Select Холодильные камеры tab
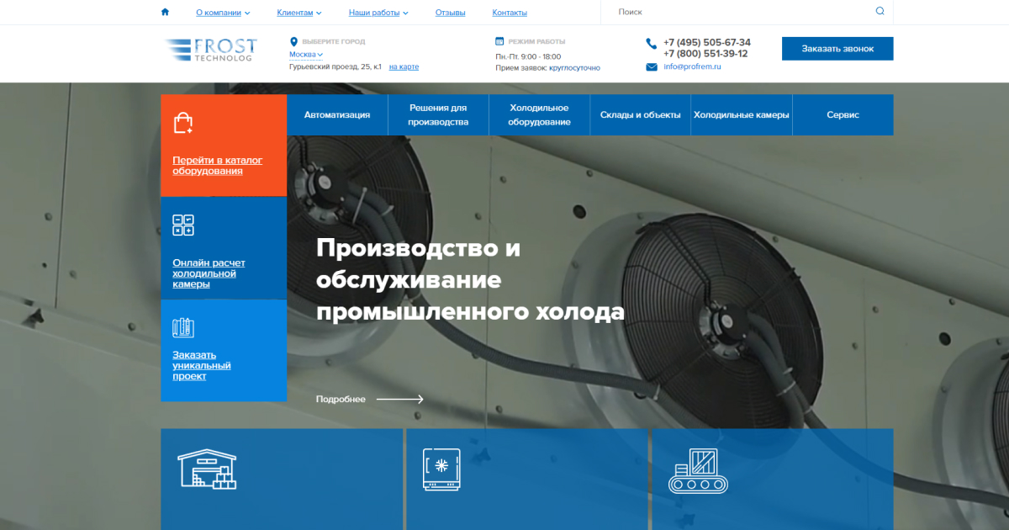The height and width of the screenshot is (530, 1009). coord(742,115)
